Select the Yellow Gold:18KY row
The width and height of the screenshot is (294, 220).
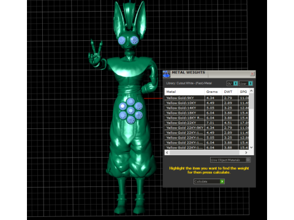(206, 113)
